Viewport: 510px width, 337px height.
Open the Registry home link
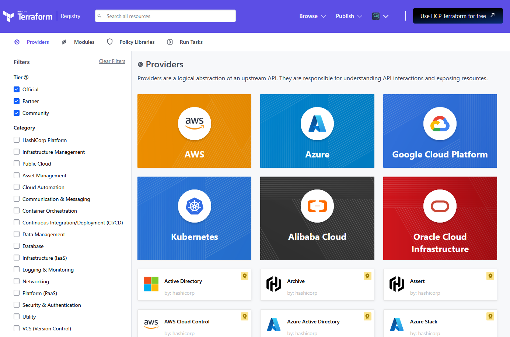pos(70,16)
